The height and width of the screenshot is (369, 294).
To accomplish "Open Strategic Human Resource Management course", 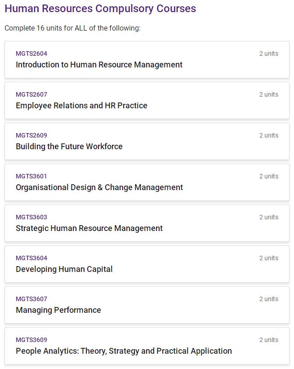I will click(x=89, y=228).
